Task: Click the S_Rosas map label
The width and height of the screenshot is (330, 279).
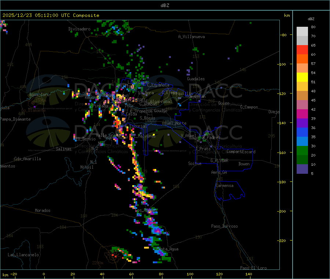Action: tap(147, 118)
